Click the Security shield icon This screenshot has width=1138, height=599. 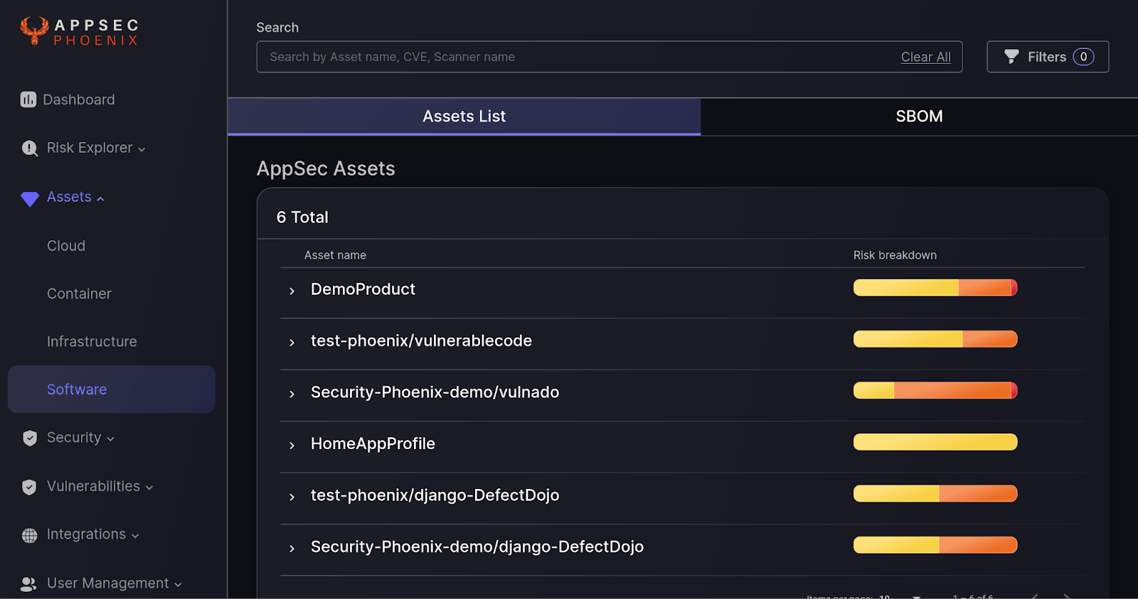click(30, 438)
